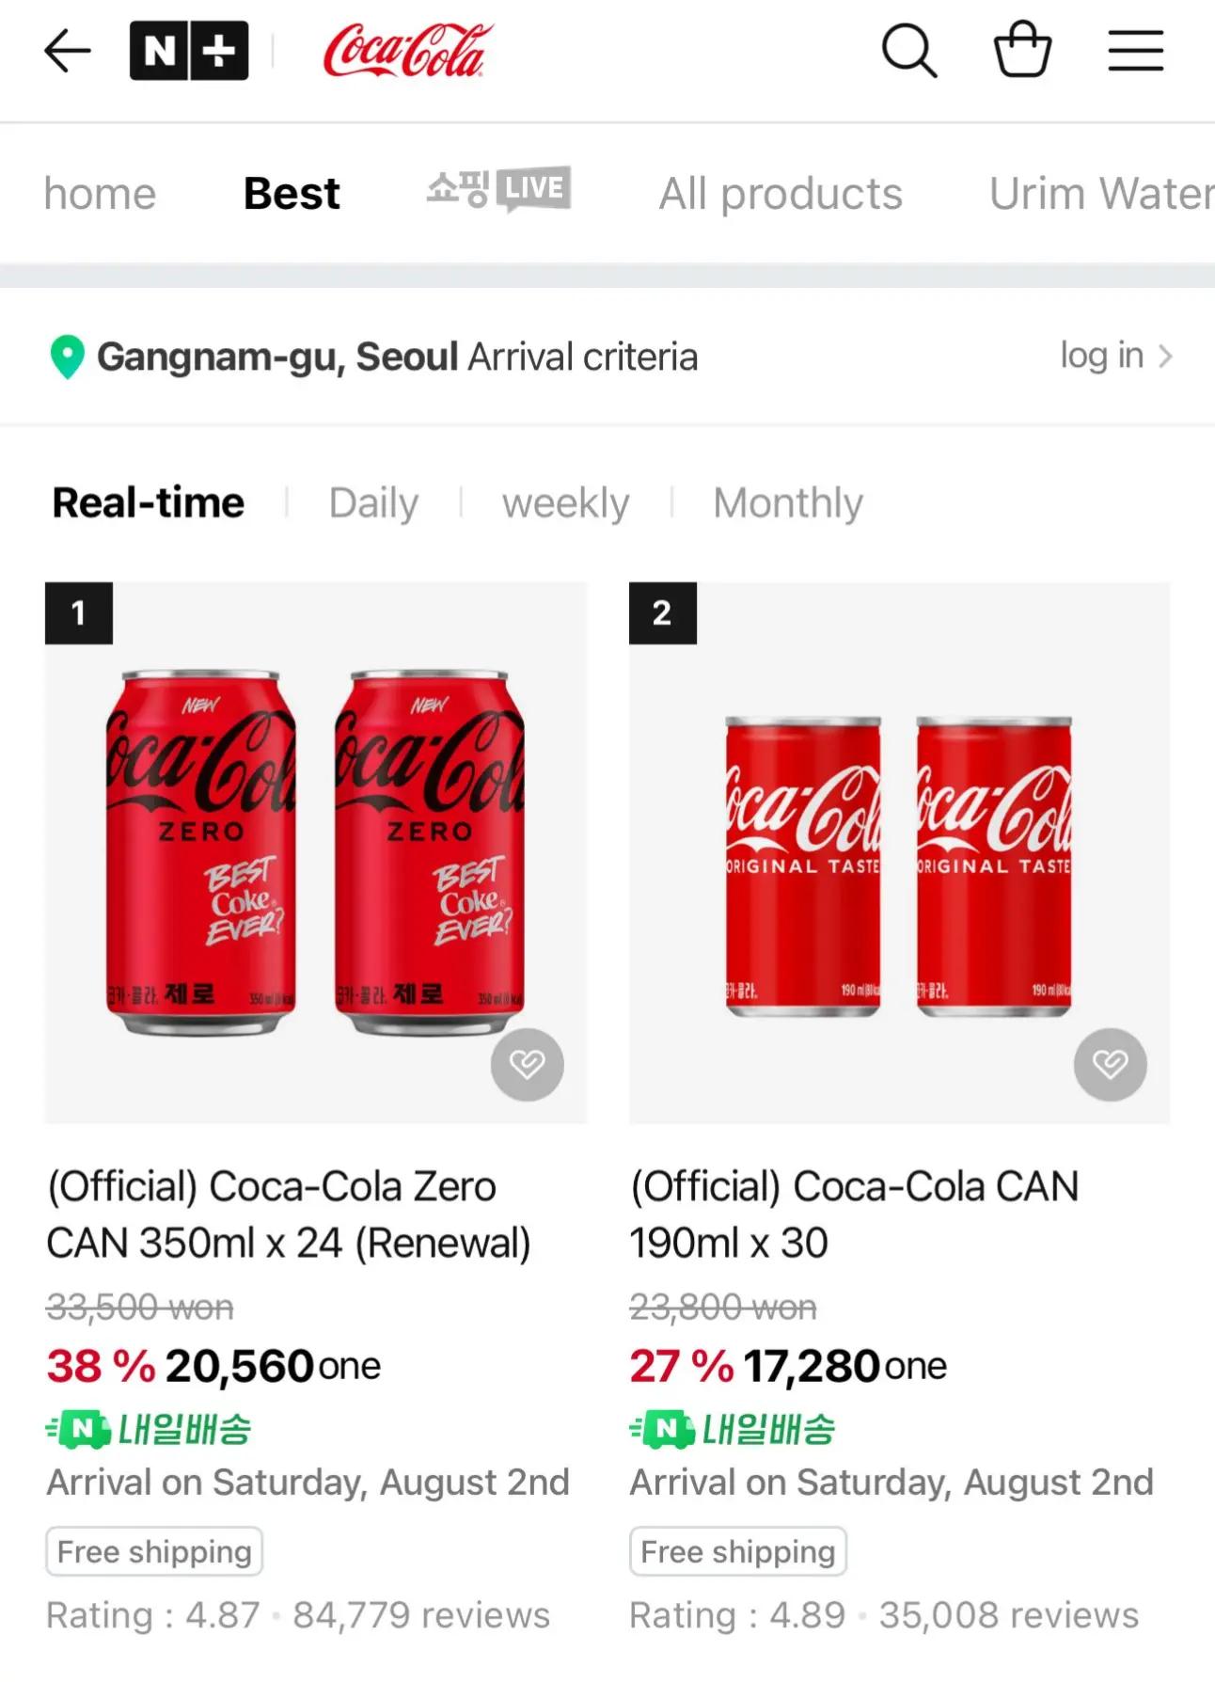
Task: Tap the Coca-Cola brand logo
Action: point(407,51)
